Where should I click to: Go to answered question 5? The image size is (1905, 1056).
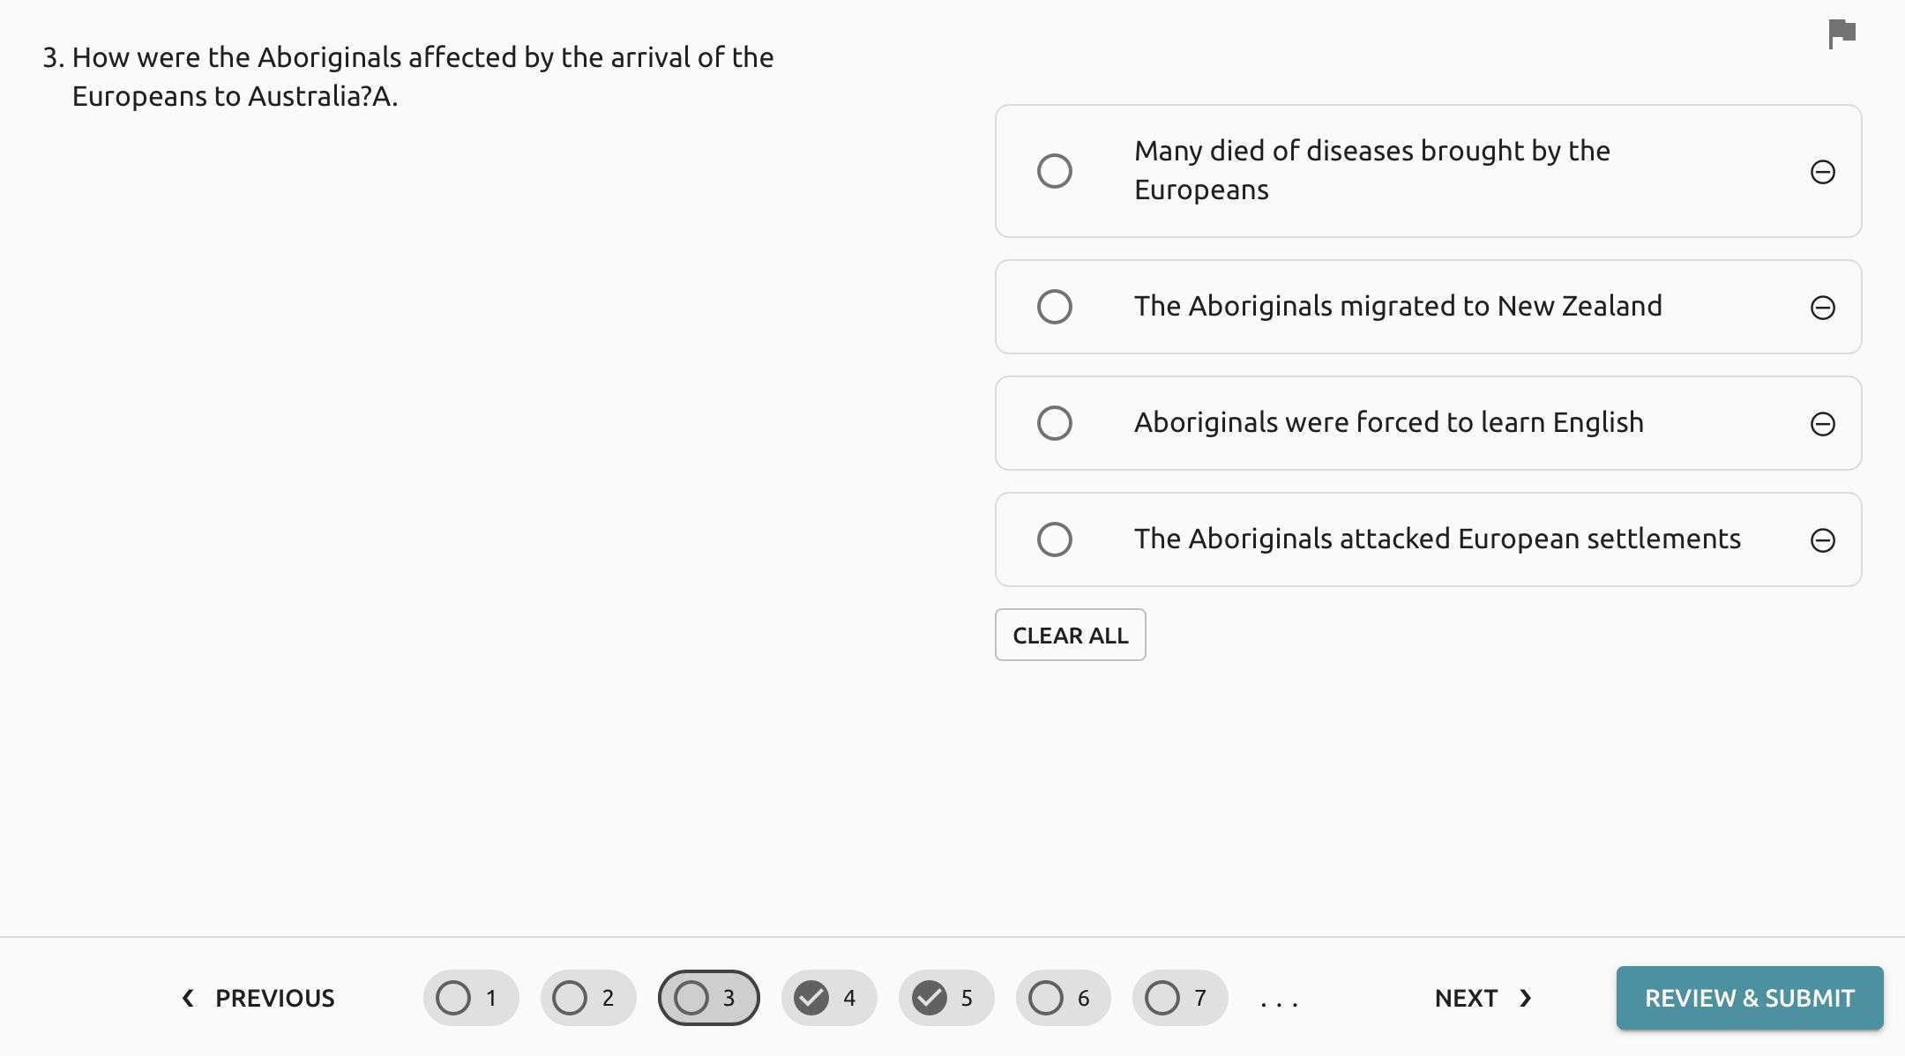click(x=946, y=998)
